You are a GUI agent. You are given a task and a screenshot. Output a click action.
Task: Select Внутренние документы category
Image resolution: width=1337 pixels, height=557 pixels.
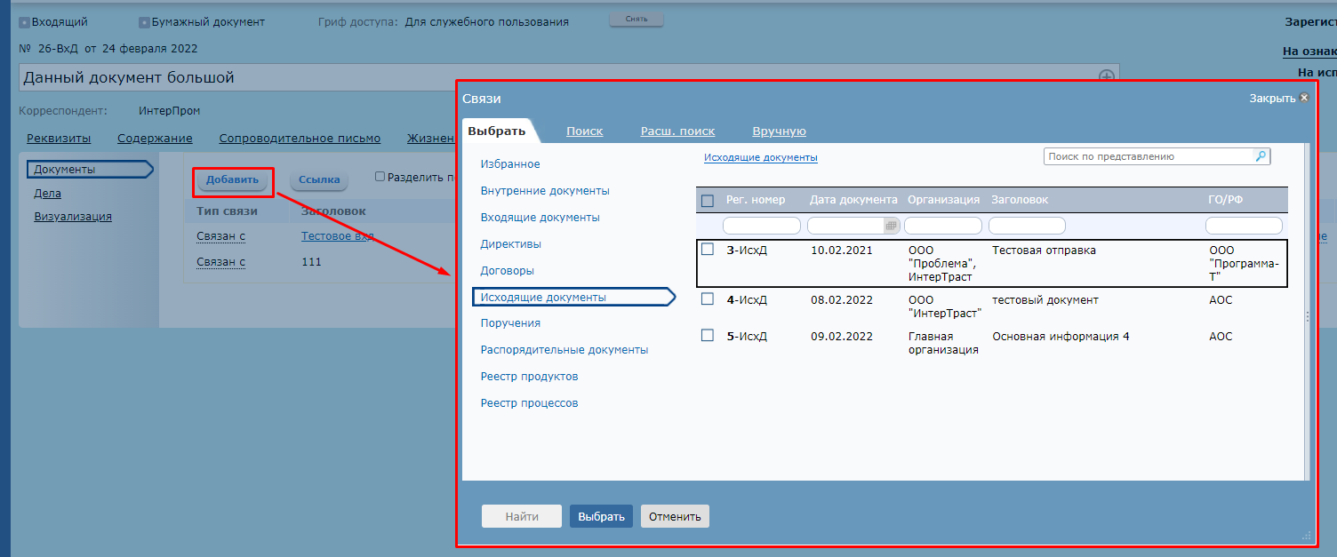tap(545, 191)
